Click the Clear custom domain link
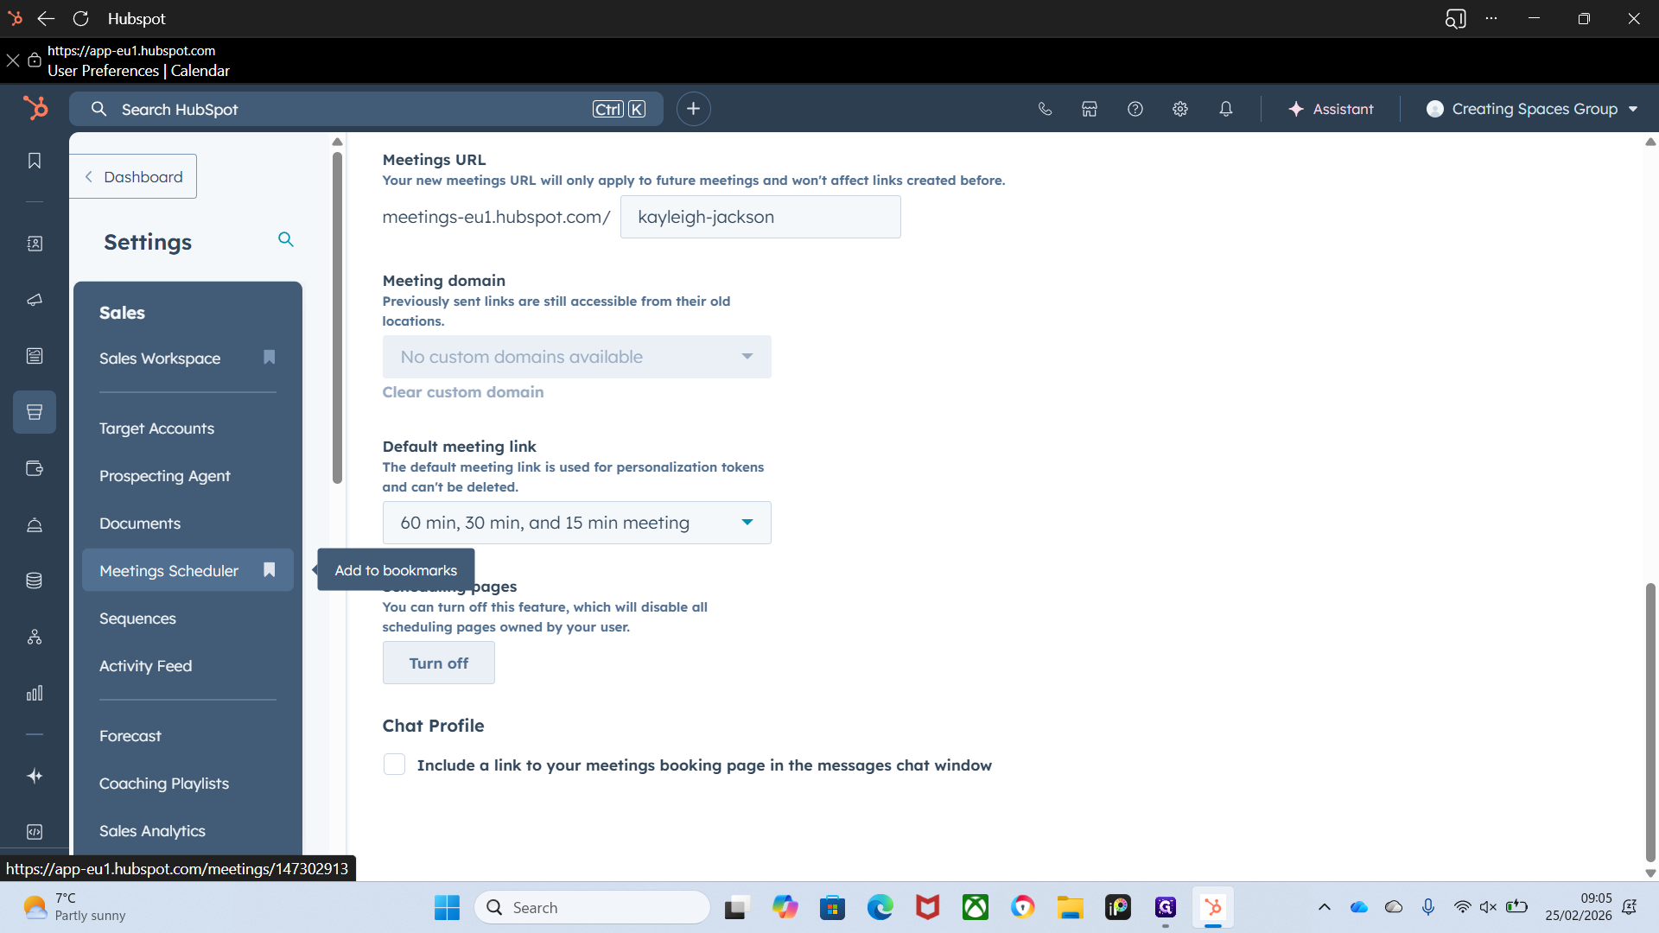The image size is (1659, 933). click(x=463, y=392)
